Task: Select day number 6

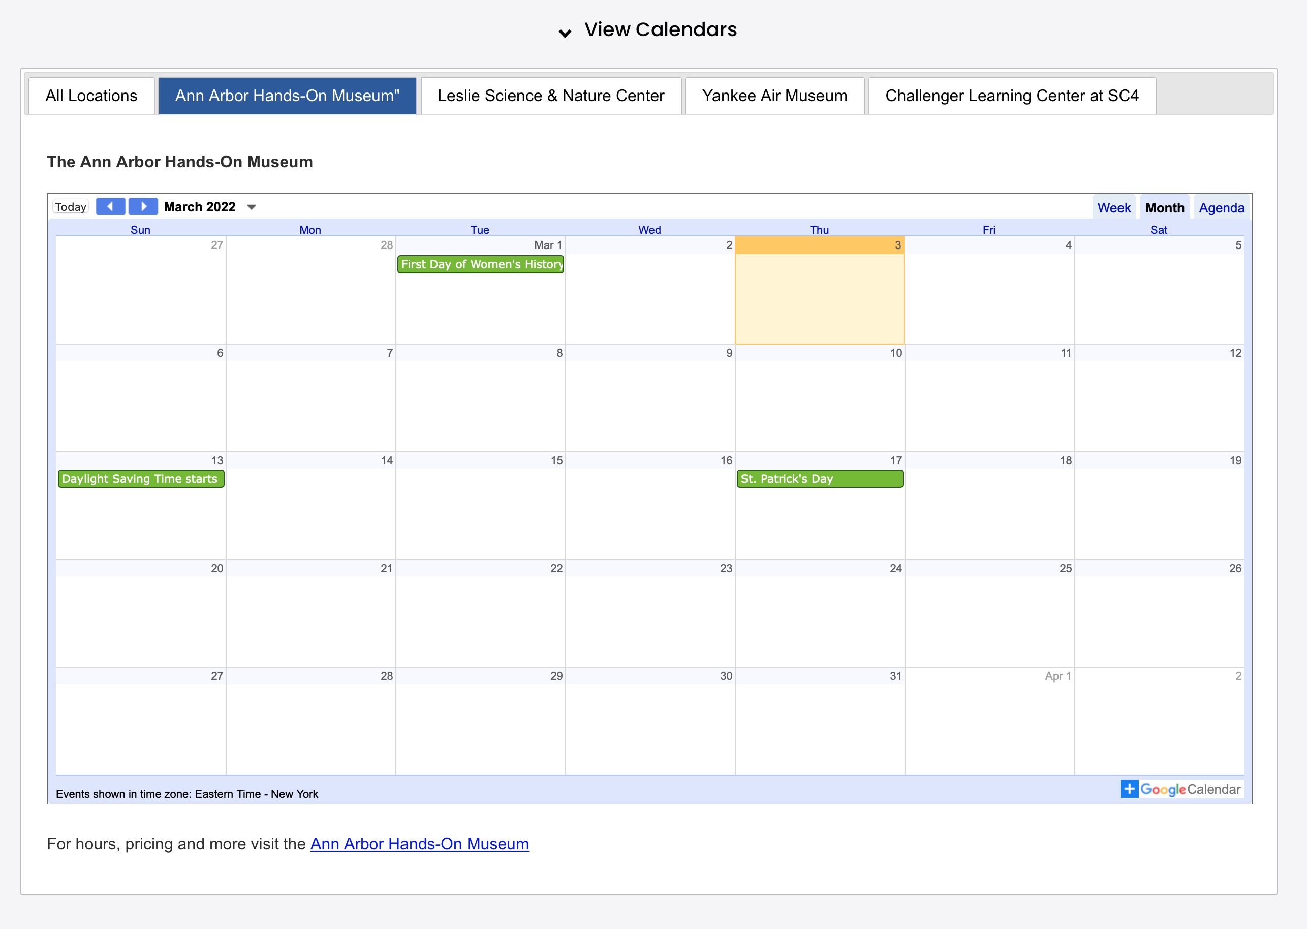Action: click(220, 353)
